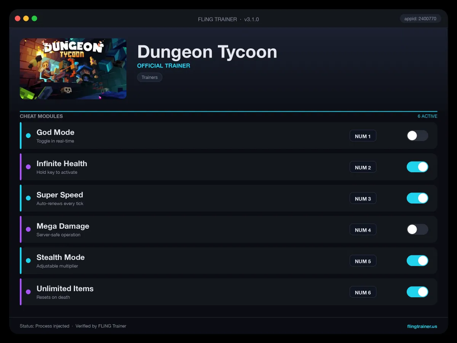Click the purple dot beside Infinite Health
Screen dimensions: 457x343
pyautogui.click(x=28, y=167)
